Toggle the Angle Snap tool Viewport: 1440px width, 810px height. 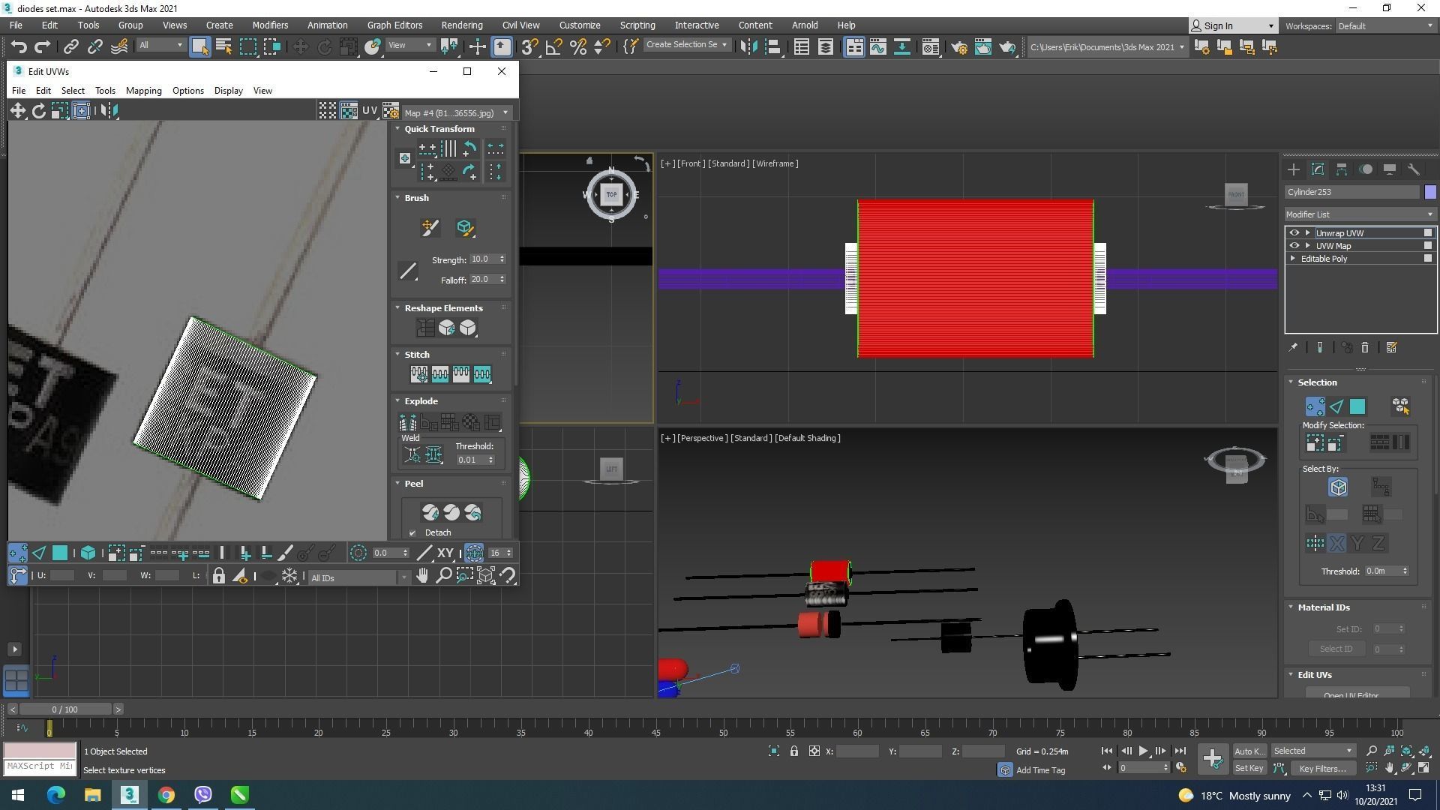pyautogui.click(x=554, y=47)
